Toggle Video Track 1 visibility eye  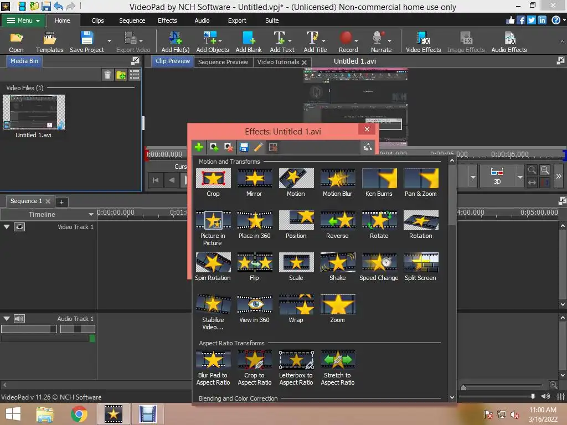[19, 226]
